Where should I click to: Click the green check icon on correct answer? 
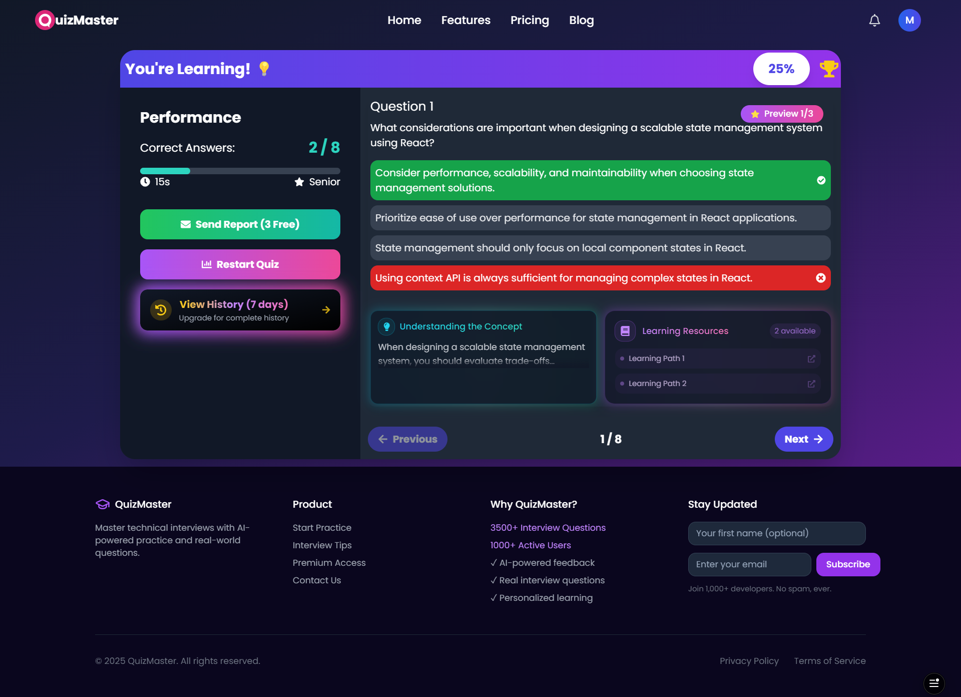pos(821,180)
